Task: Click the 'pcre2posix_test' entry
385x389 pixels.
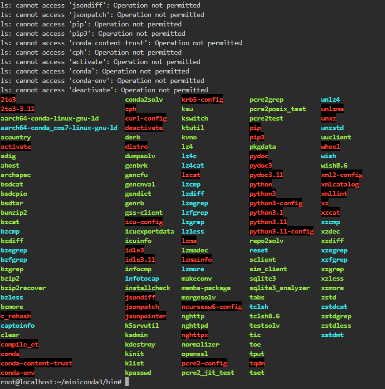Action: (x=278, y=109)
